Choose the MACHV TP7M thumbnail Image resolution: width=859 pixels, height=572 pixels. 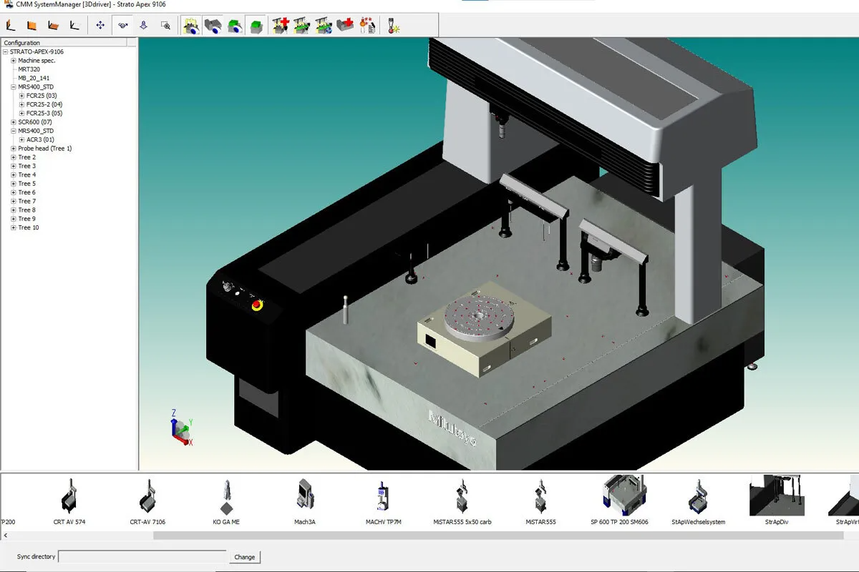point(383,497)
